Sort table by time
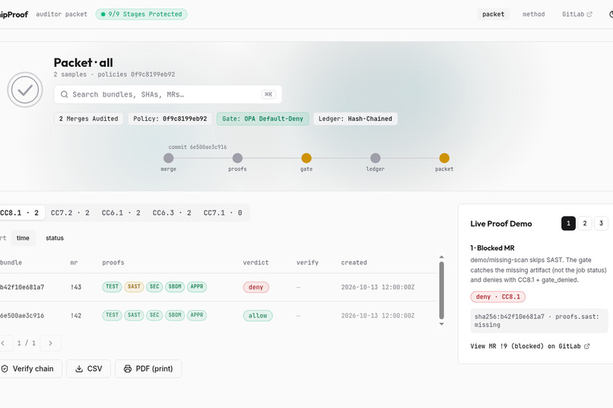This screenshot has width=613, height=408. 23,238
